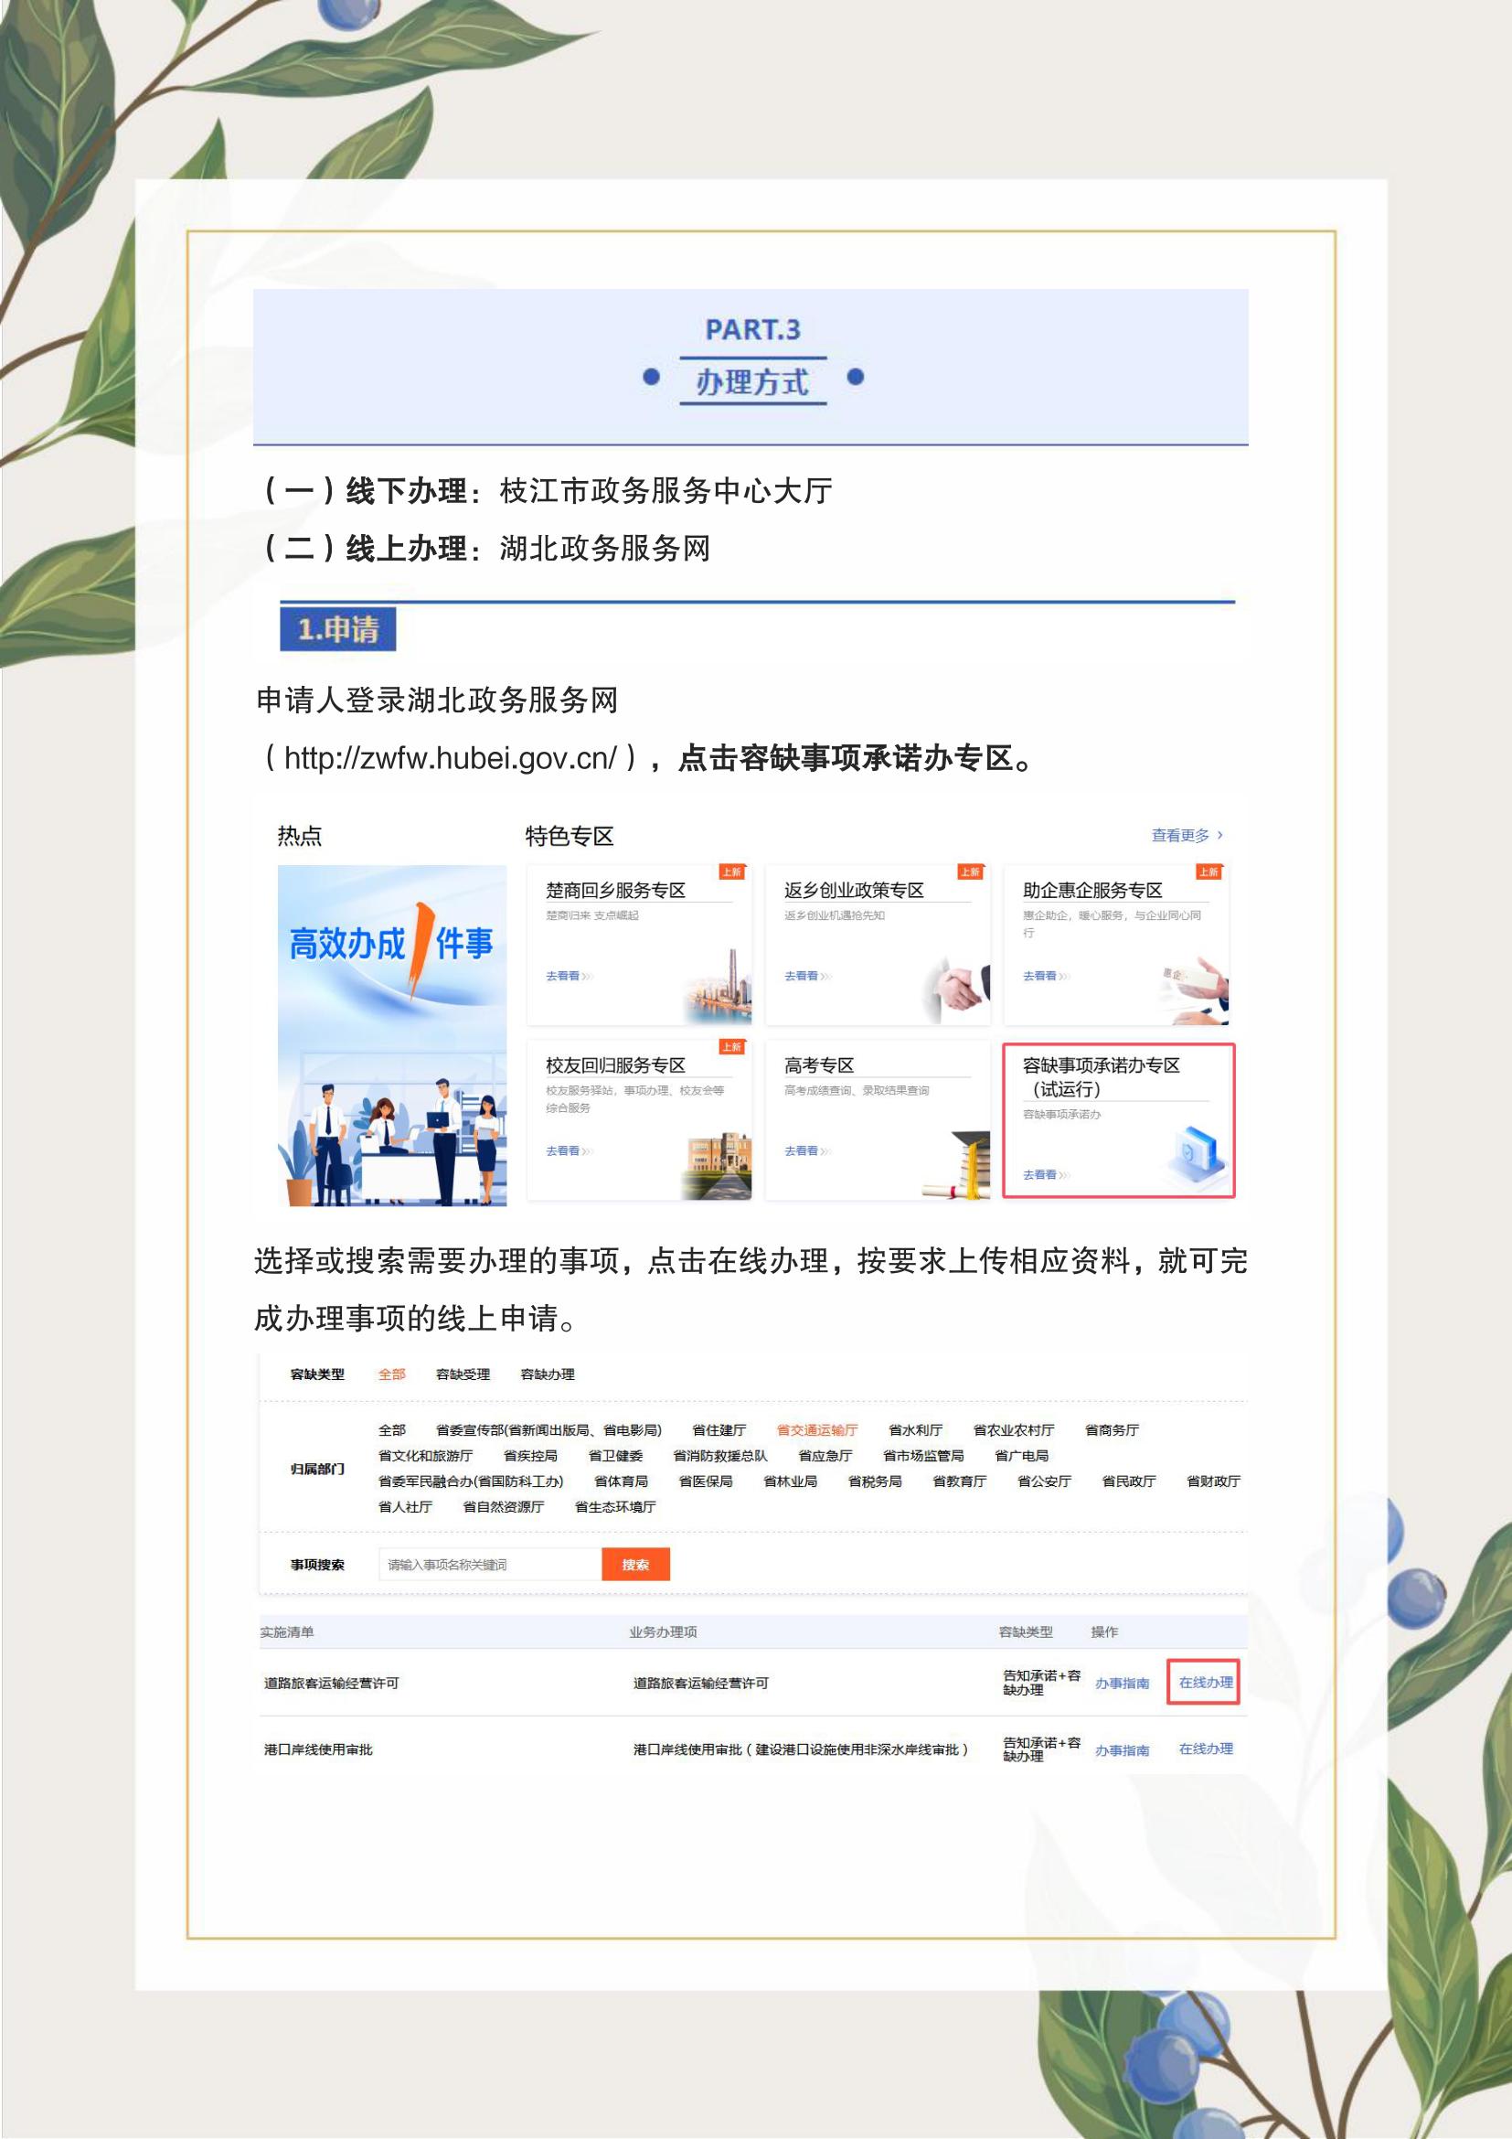
Task: Open the 助企惠企服务专区 card
Action: [1115, 945]
